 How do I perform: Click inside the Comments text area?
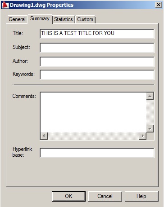point(93,112)
